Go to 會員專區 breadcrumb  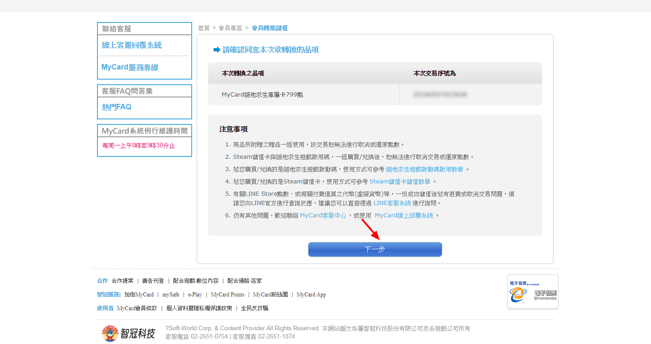tap(231, 28)
